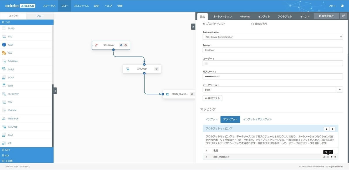Select the TSV connector icon
The height and width of the screenshot is (170, 349).
(x=4, y=102)
